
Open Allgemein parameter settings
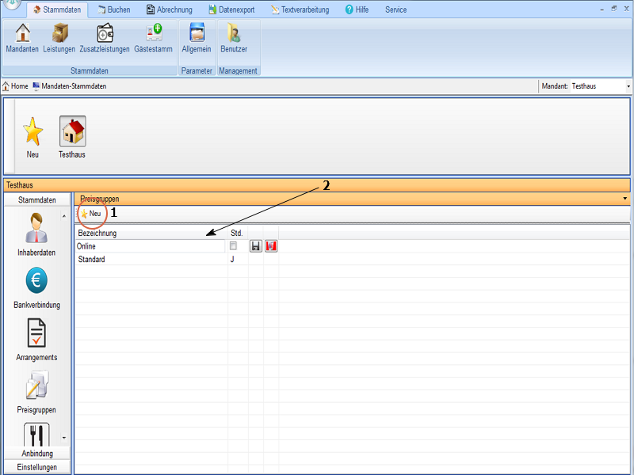[x=197, y=38]
